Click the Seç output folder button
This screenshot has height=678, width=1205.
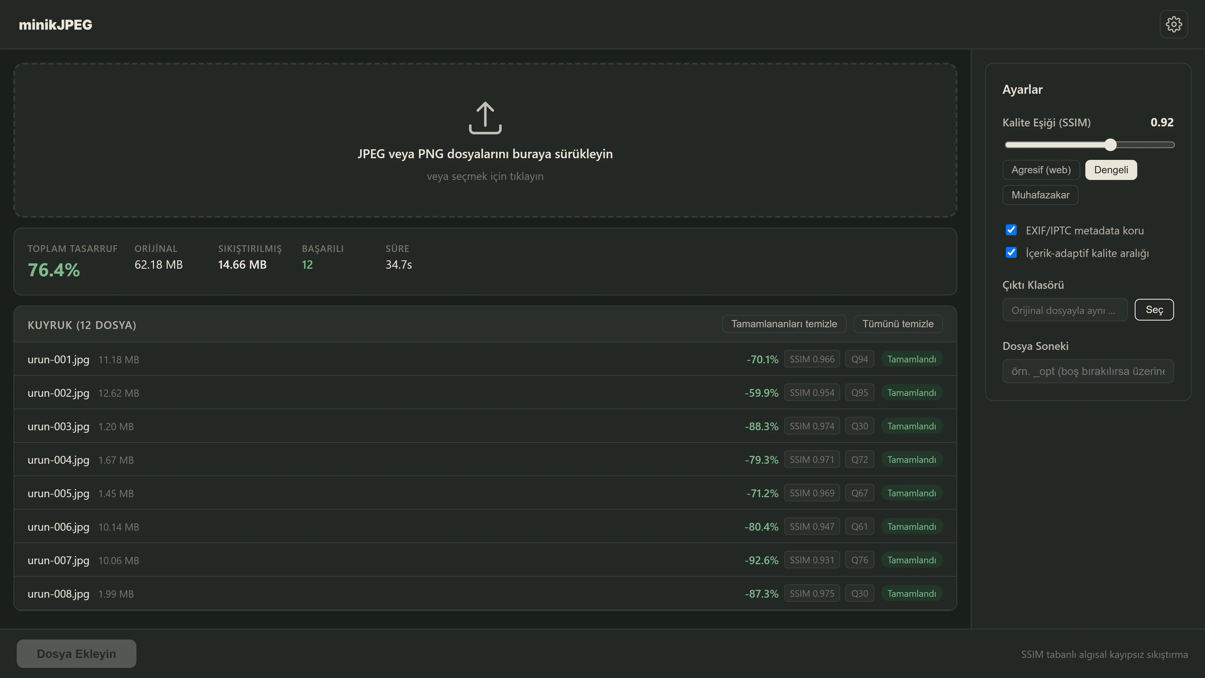point(1154,310)
